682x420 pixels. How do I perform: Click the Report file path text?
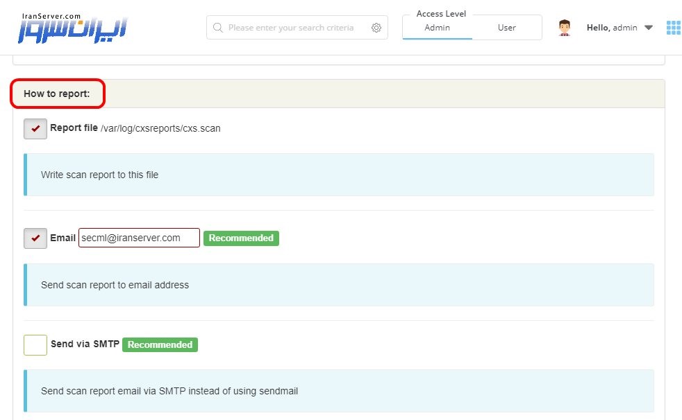click(x=160, y=128)
